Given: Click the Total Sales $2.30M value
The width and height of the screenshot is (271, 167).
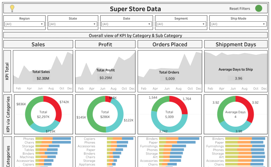Looking at the screenshot, I should [43, 78].
